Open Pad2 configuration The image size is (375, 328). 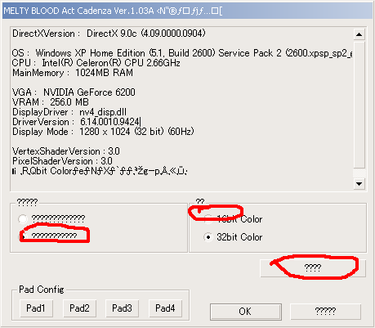point(79,308)
